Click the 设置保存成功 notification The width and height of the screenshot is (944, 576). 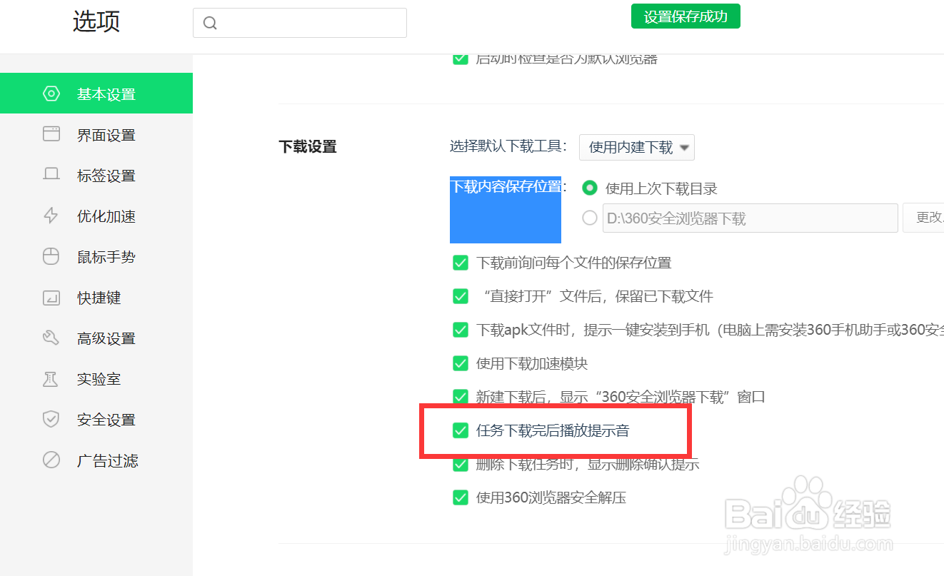tap(686, 16)
